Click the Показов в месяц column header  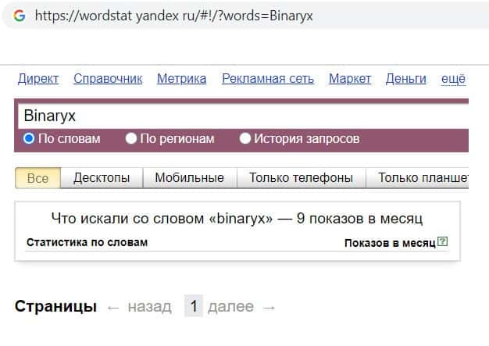pyautogui.click(x=390, y=243)
